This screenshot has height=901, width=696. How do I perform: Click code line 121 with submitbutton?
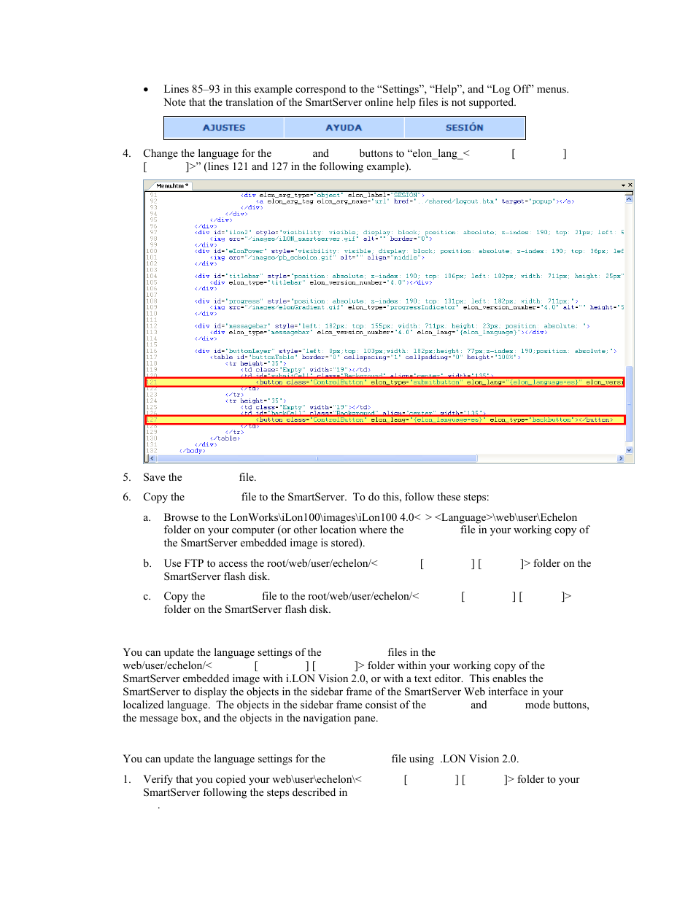pos(384,382)
